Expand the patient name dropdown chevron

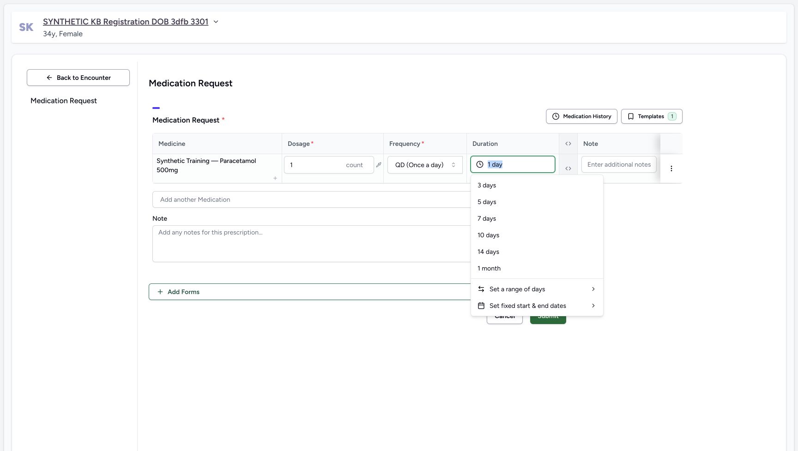tap(216, 22)
